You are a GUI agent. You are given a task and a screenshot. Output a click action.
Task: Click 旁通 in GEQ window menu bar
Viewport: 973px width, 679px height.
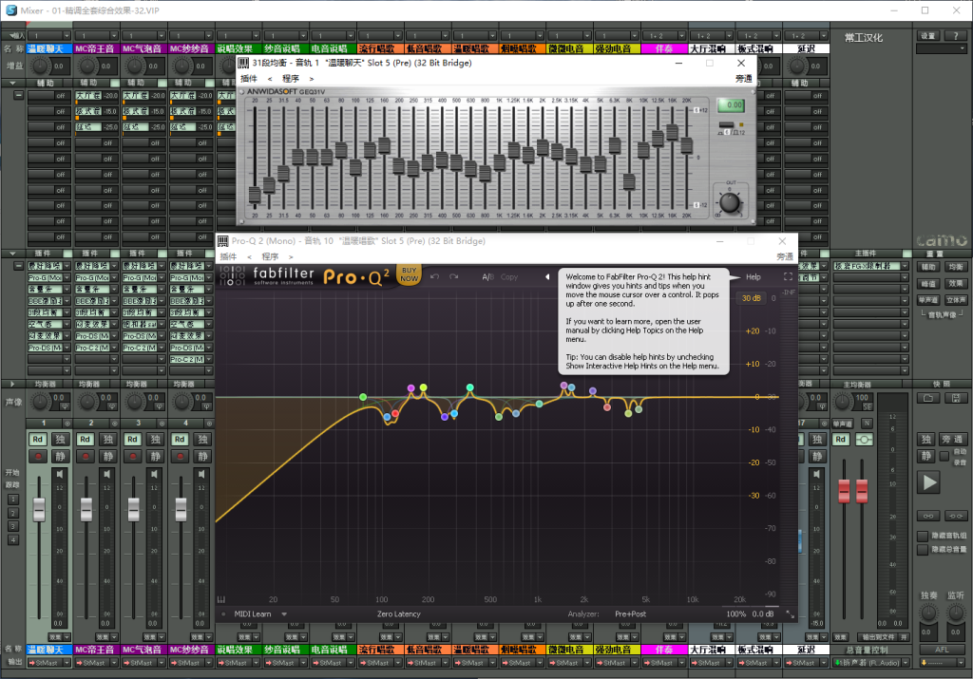click(744, 79)
